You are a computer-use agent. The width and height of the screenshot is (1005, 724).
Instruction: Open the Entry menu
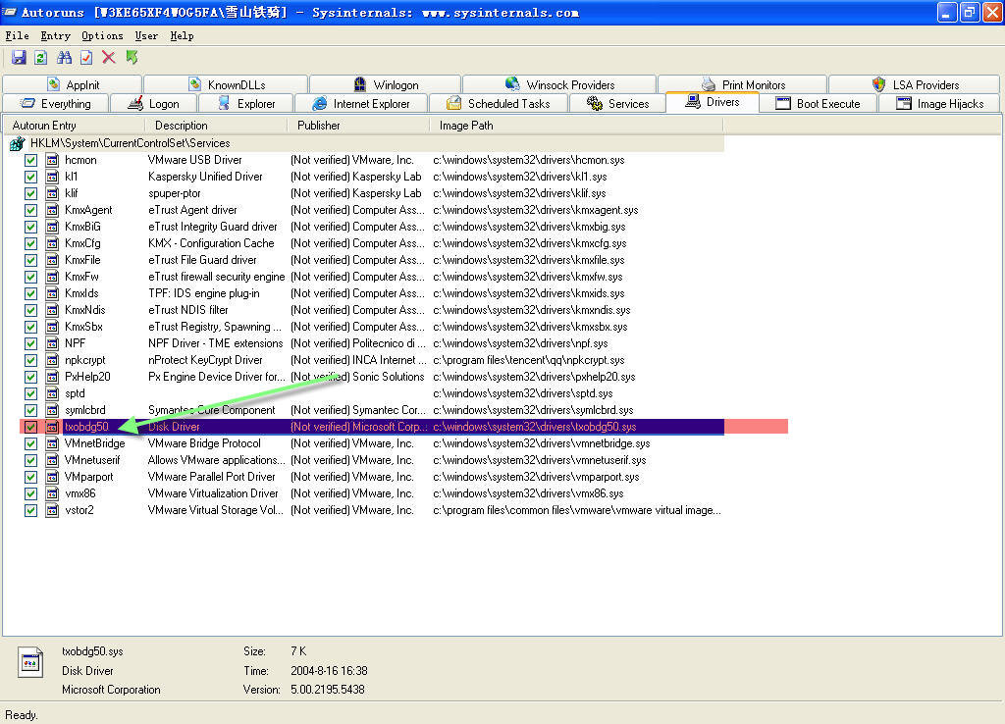click(x=56, y=36)
